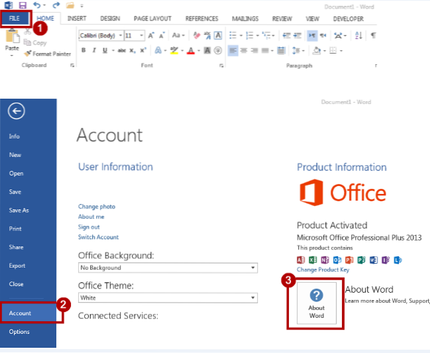Image resolution: width=430 pixels, height=353 pixels.
Task: Click the back arrow circle in backstage view
Action: 16,112
